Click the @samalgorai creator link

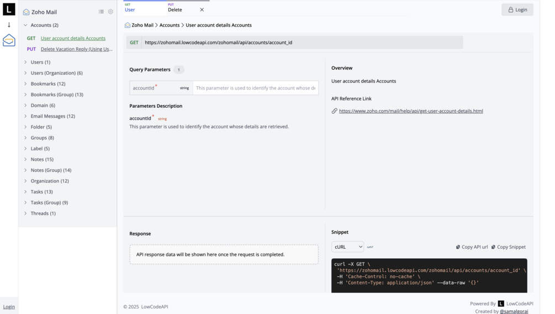(x=514, y=311)
